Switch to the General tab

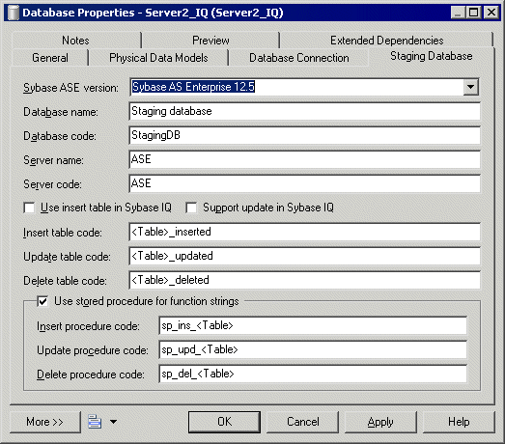pos(50,58)
